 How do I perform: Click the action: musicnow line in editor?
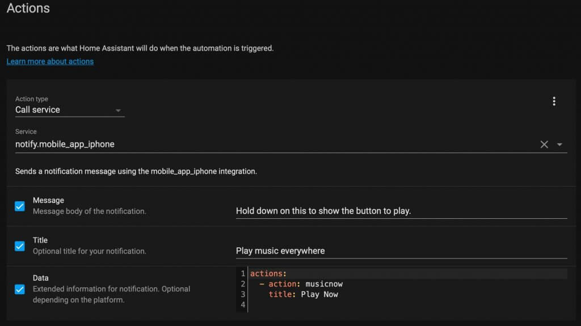pyautogui.click(x=407, y=284)
